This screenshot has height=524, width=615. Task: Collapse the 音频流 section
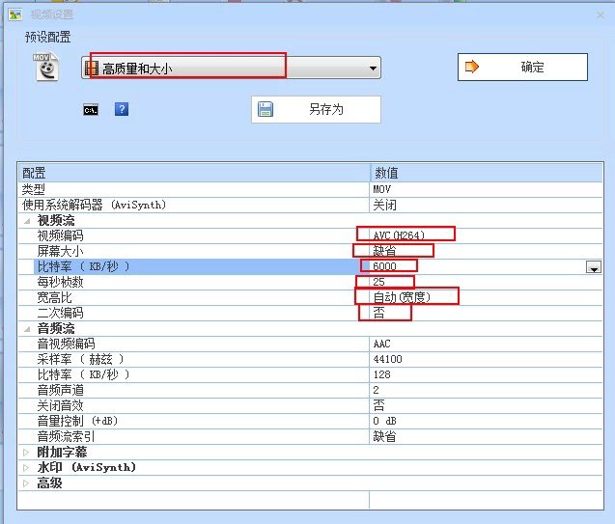26,329
